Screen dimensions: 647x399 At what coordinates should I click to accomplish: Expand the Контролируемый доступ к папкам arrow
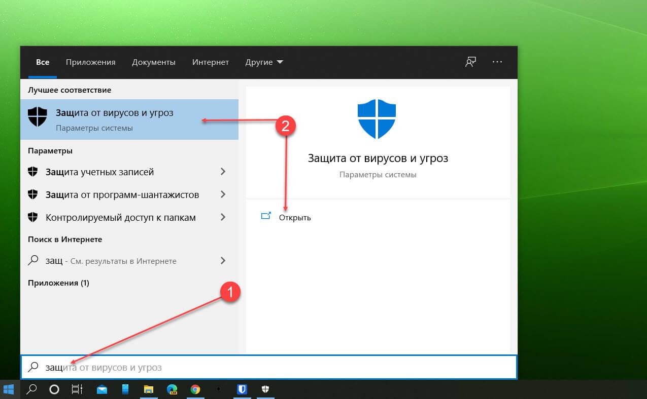pos(223,217)
